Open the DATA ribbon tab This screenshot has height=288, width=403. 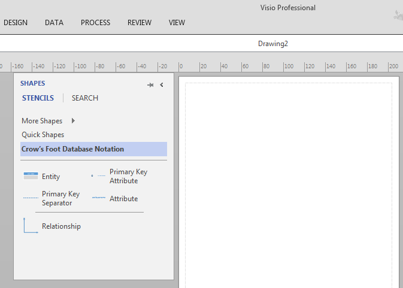tap(54, 23)
